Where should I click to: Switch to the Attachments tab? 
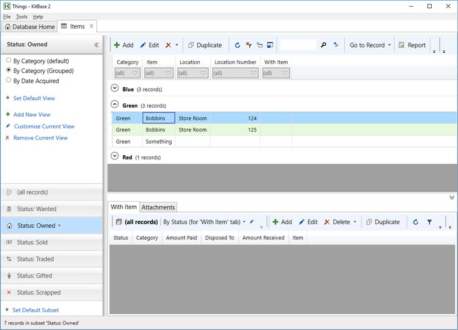pyautogui.click(x=158, y=207)
